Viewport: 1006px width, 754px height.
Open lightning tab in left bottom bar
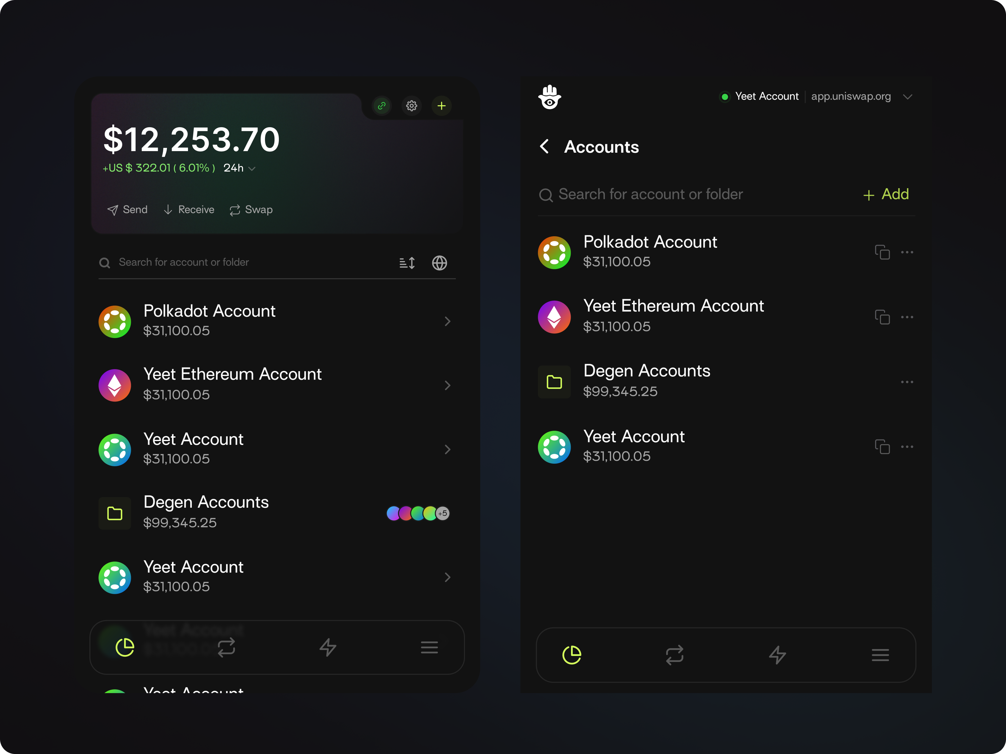click(328, 647)
